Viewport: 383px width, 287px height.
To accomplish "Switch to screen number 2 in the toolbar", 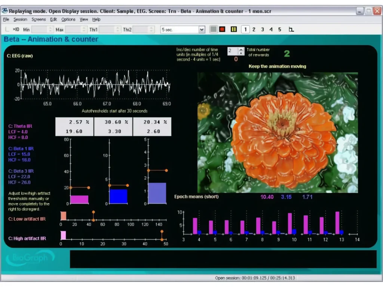I will pos(254,30).
